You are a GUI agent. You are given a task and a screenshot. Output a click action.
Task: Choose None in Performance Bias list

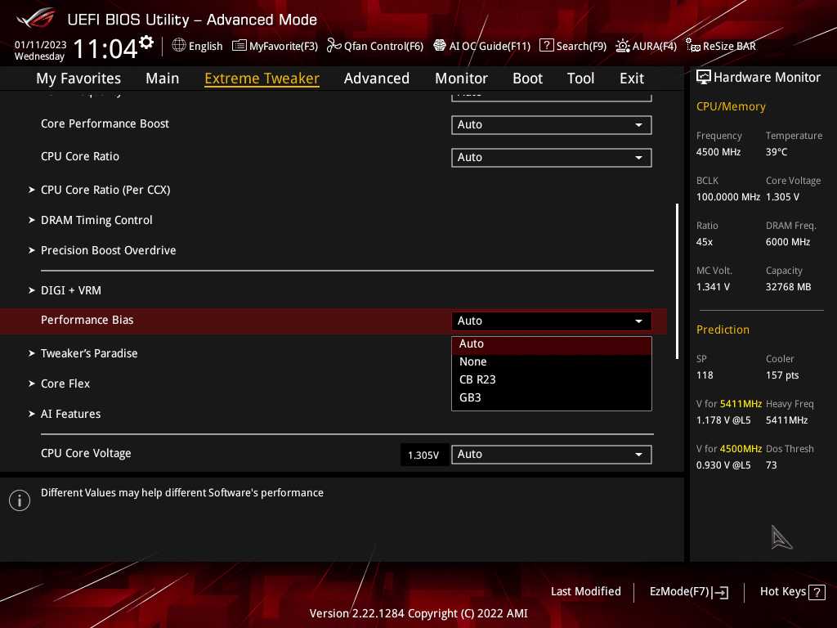coord(552,361)
